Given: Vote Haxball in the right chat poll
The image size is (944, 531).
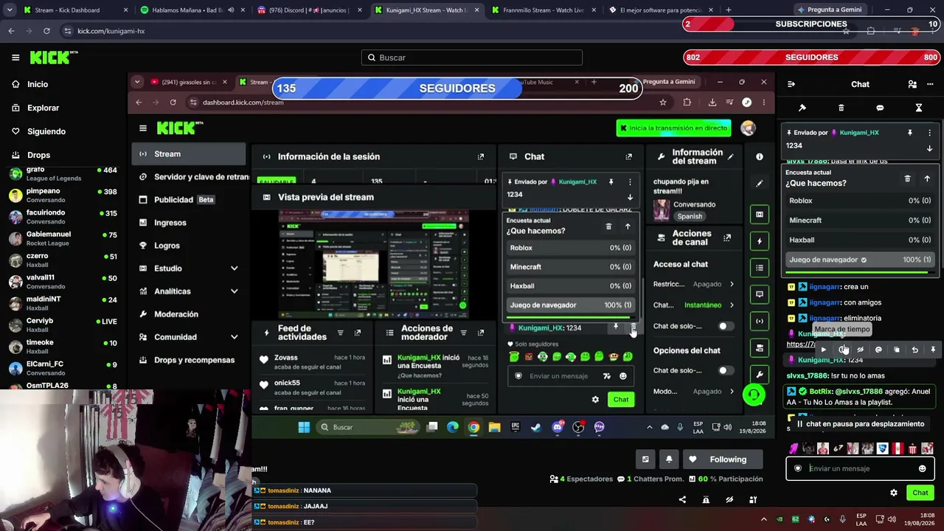Looking at the screenshot, I should point(860,240).
